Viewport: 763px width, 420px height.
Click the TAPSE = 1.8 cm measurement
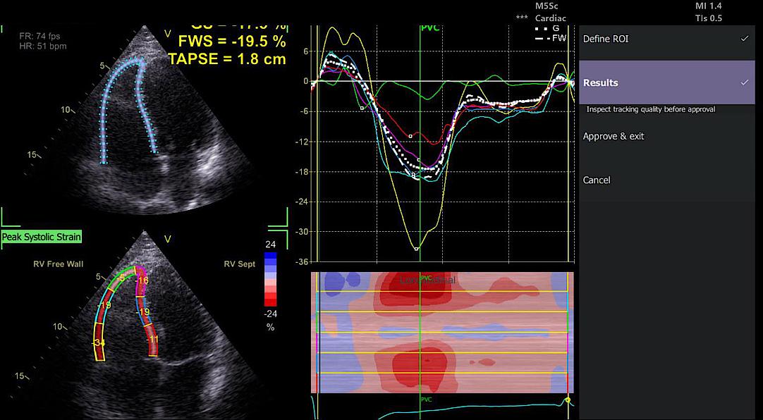point(227,59)
